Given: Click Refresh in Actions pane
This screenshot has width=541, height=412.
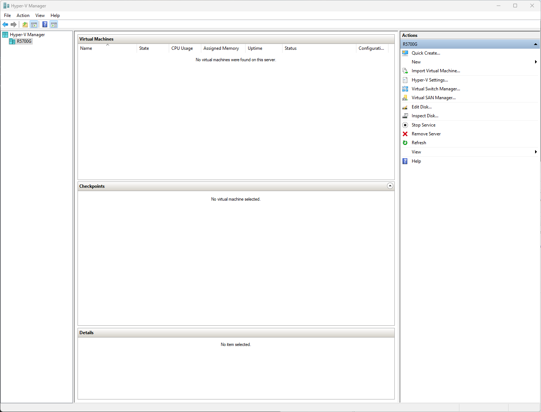Looking at the screenshot, I should point(419,143).
